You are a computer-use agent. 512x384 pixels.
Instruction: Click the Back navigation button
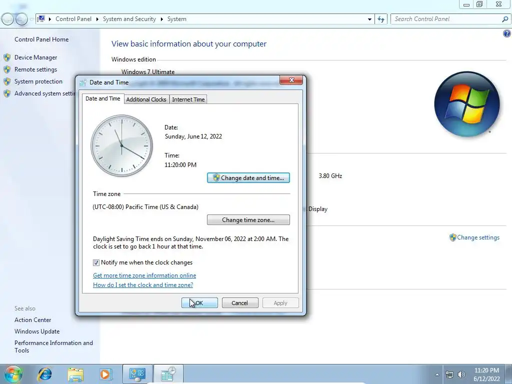[8, 19]
